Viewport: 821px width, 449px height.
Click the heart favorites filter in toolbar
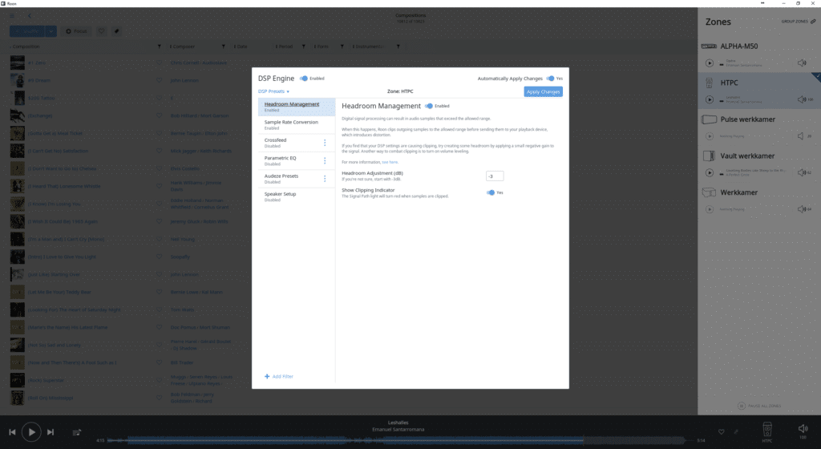[x=102, y=31]
